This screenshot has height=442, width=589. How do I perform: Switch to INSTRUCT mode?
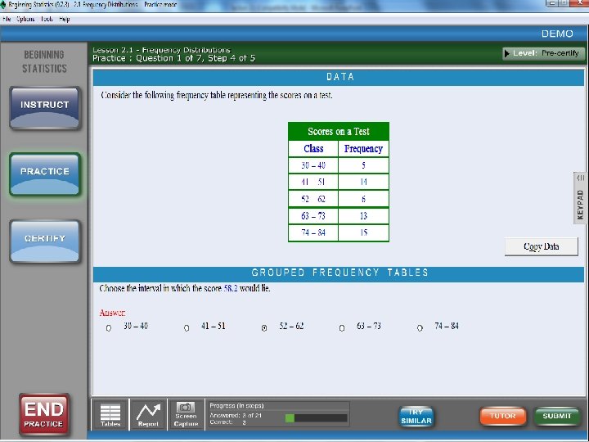[x=45, y=108]
